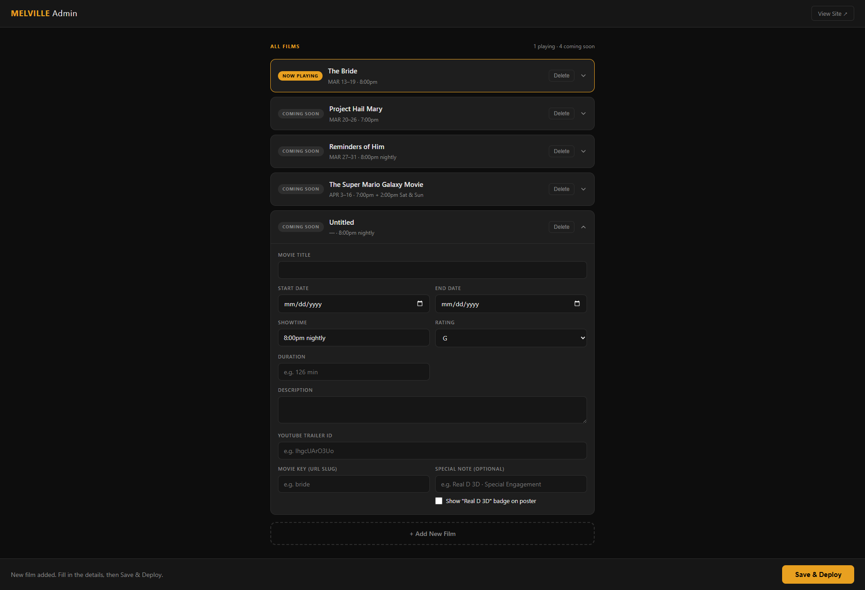Click the Movie Title input field
This screenshot has width=865, height=590.
pos(432,270)
